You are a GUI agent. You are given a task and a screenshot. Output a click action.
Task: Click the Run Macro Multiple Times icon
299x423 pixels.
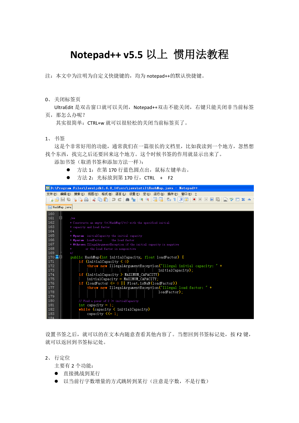[x=212, y=199]
